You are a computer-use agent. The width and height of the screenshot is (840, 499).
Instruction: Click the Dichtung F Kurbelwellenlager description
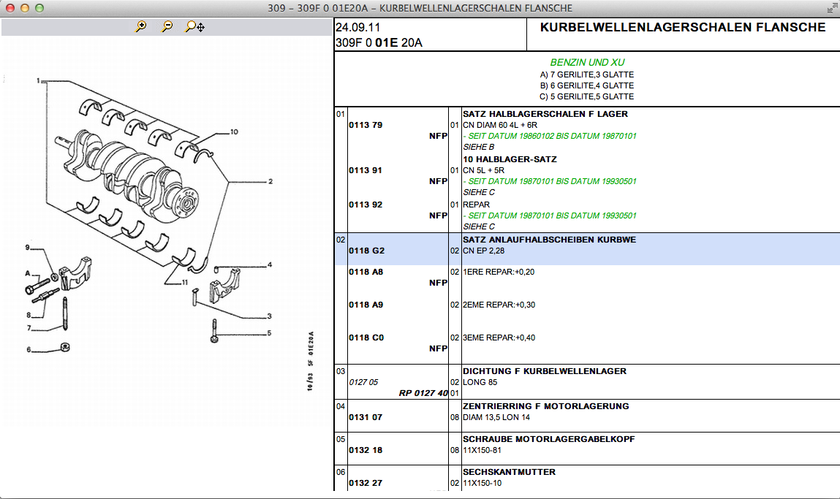tap(545, 371)
